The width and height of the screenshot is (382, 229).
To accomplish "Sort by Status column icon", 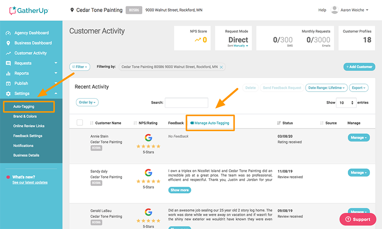I will click(279, 123).
